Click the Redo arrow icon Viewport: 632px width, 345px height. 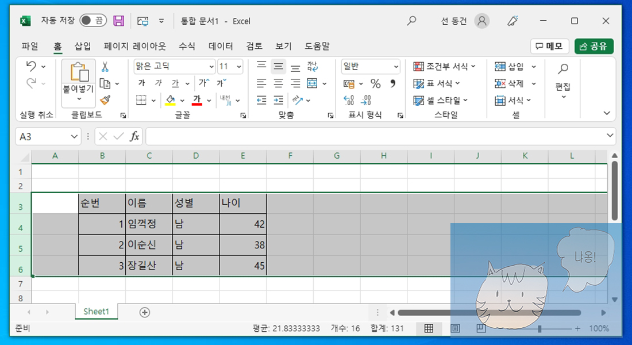tap(31, 83)
